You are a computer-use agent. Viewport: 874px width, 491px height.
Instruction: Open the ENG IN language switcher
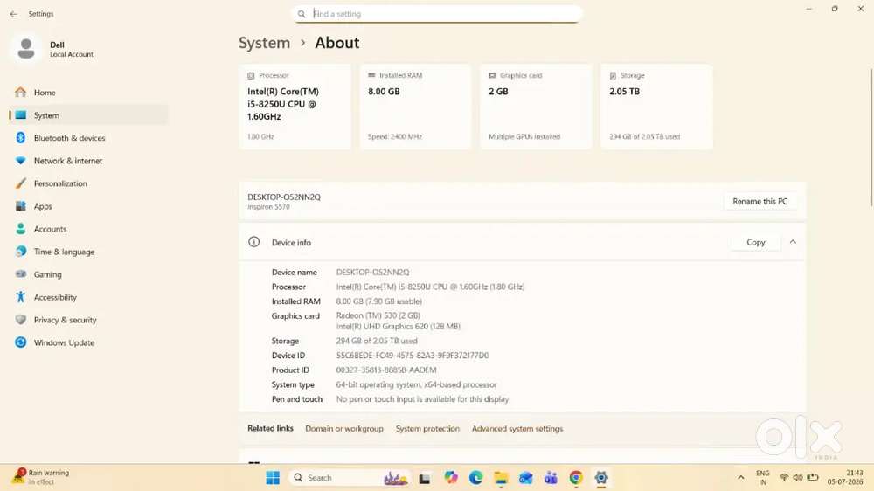[x=762, y=478]
